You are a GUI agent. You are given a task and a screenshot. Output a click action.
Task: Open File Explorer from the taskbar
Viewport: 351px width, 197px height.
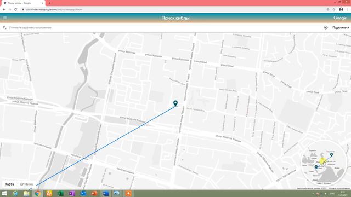(26, 193)
